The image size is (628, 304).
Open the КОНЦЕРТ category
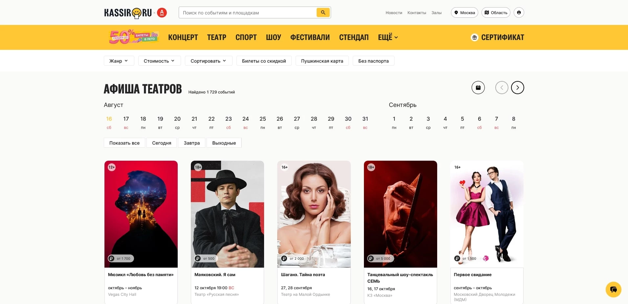point(183,37)
